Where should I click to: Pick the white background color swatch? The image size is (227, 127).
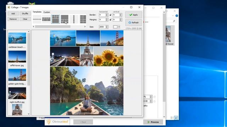[115, 27]
